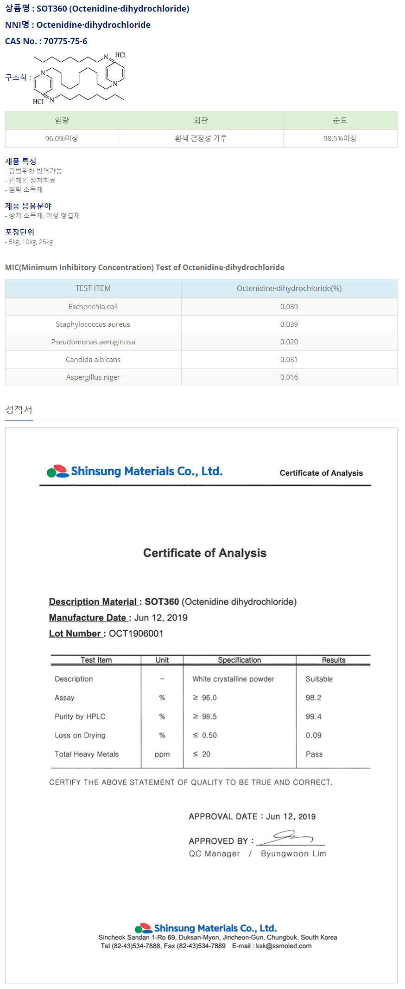Click the Description Material SOT360 line
Image resolution: width=405 pixels, height=989 pixels.
click(x=173, y=602)
